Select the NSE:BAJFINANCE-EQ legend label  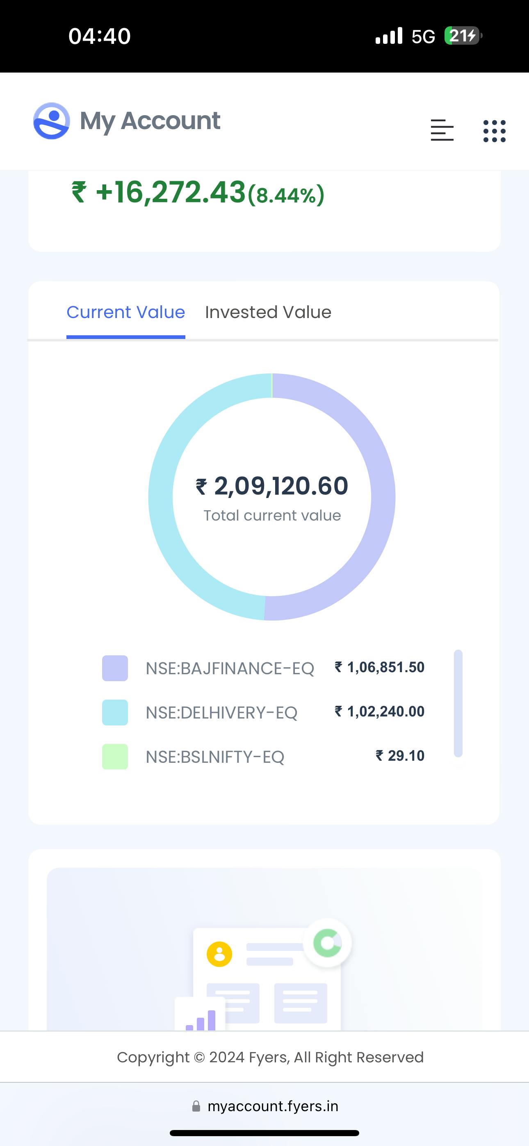tap(230, 668)
